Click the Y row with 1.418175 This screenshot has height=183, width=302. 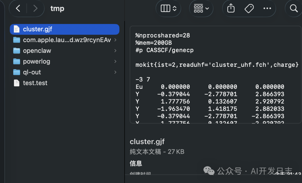(x=210, y=109)
